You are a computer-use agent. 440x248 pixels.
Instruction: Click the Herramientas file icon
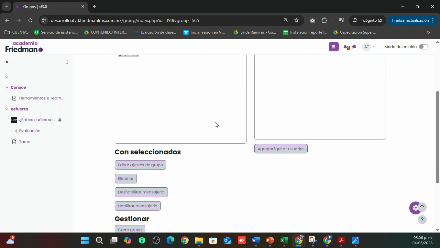(x=14, y=98)
